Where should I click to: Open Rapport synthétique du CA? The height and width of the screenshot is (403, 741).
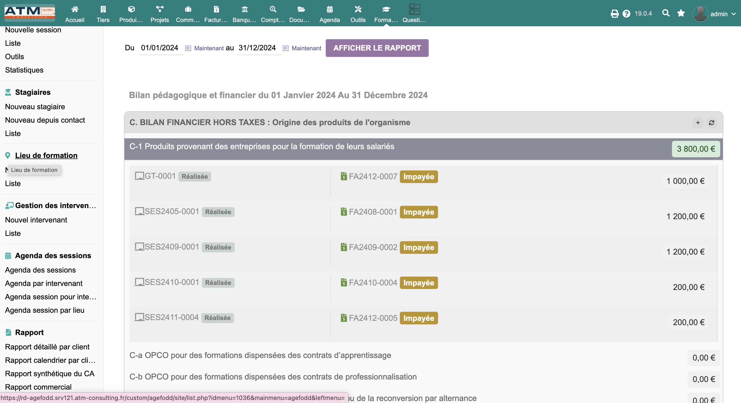pos(50,373)
